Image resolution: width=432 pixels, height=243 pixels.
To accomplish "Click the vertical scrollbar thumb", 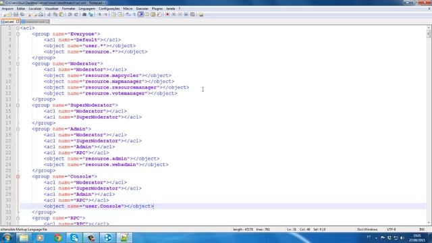I will pyautogui.click(x=429, y=34).
